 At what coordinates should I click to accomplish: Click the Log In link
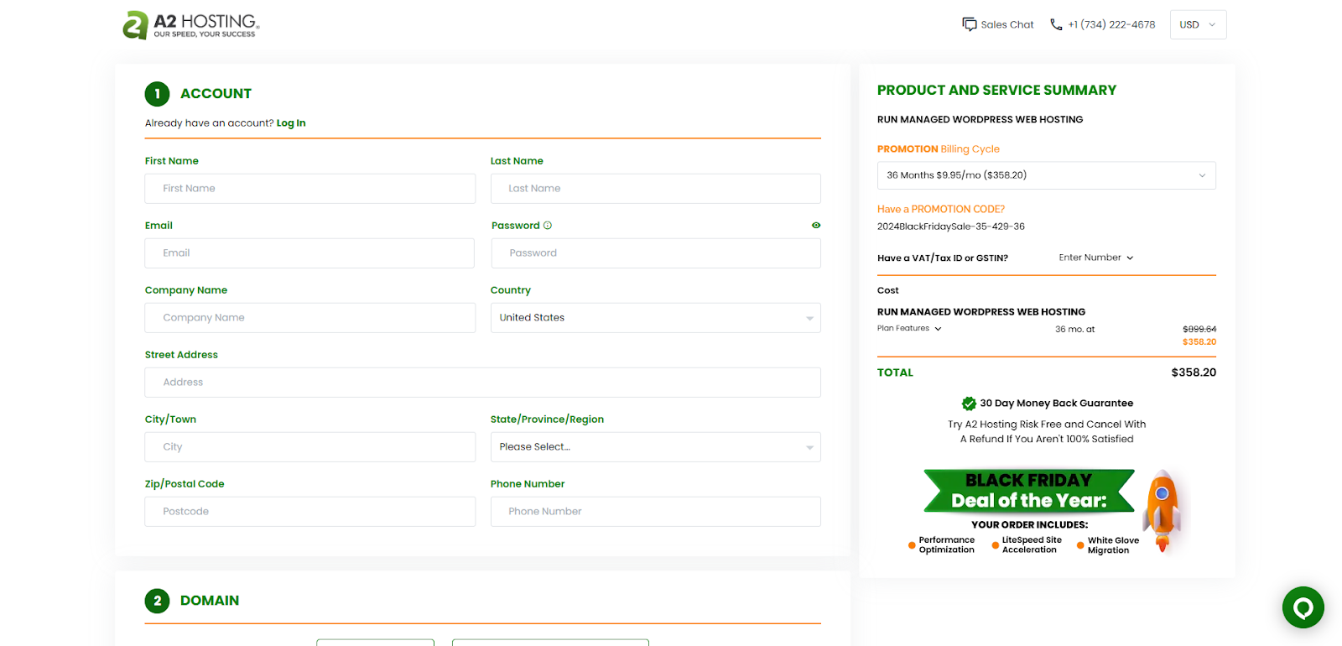click(x=291, y=123)
